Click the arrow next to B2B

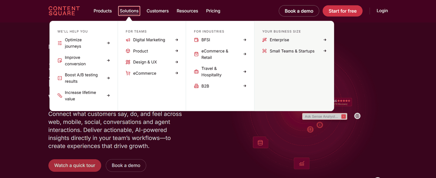[x=245, y=86]
